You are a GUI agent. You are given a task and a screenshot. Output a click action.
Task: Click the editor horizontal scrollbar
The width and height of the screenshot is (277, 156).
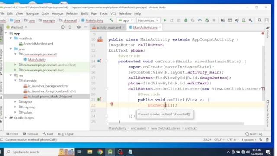pyautogui.click(x=176, y=123)
